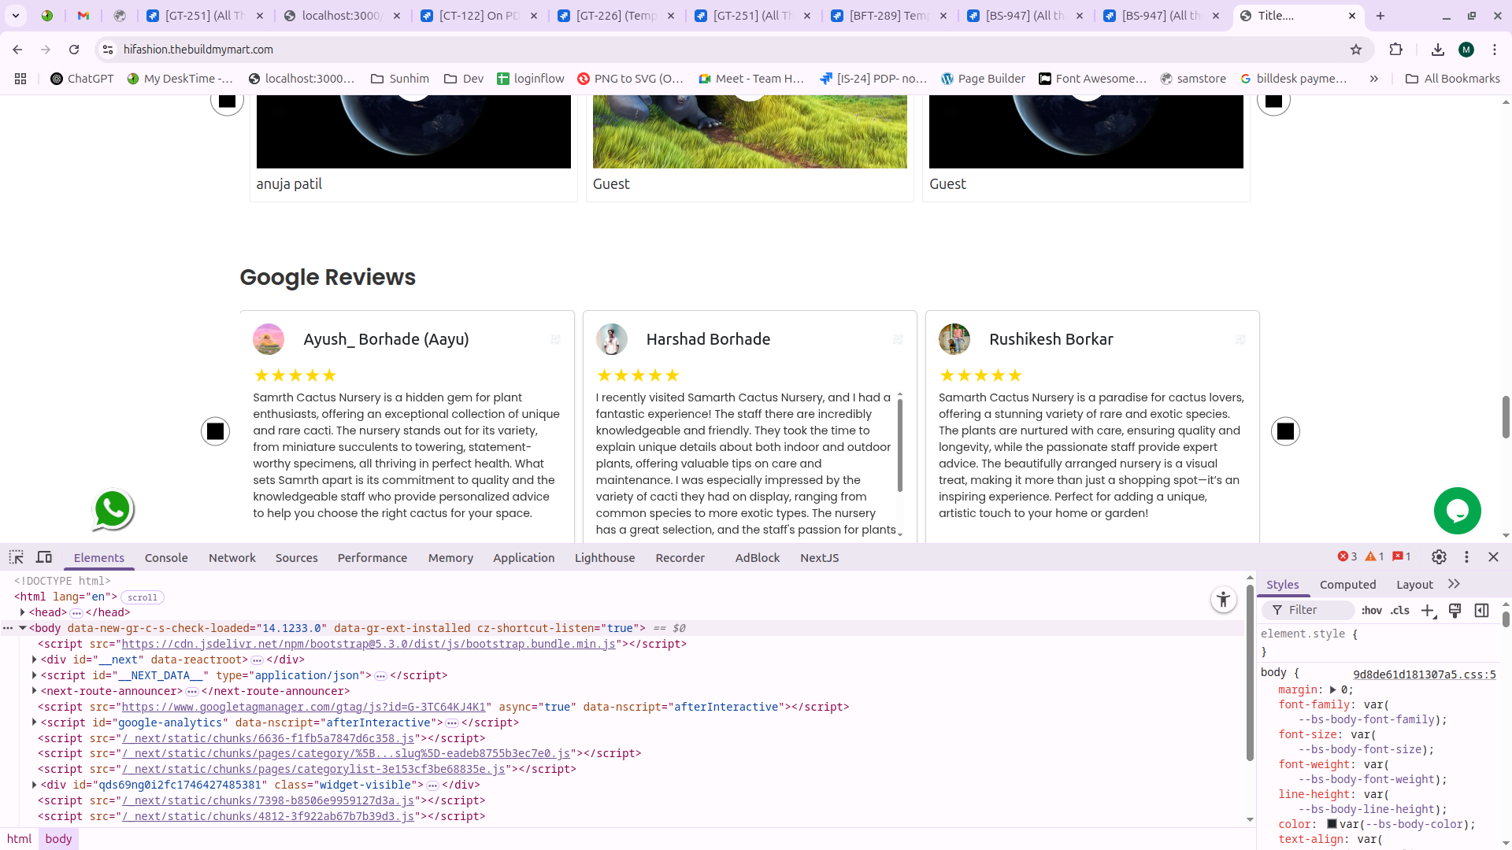Show more Styles pane tabs chevron
Image resolution: width=1512 pixels, height=850 pixels.
(1454, 584)
